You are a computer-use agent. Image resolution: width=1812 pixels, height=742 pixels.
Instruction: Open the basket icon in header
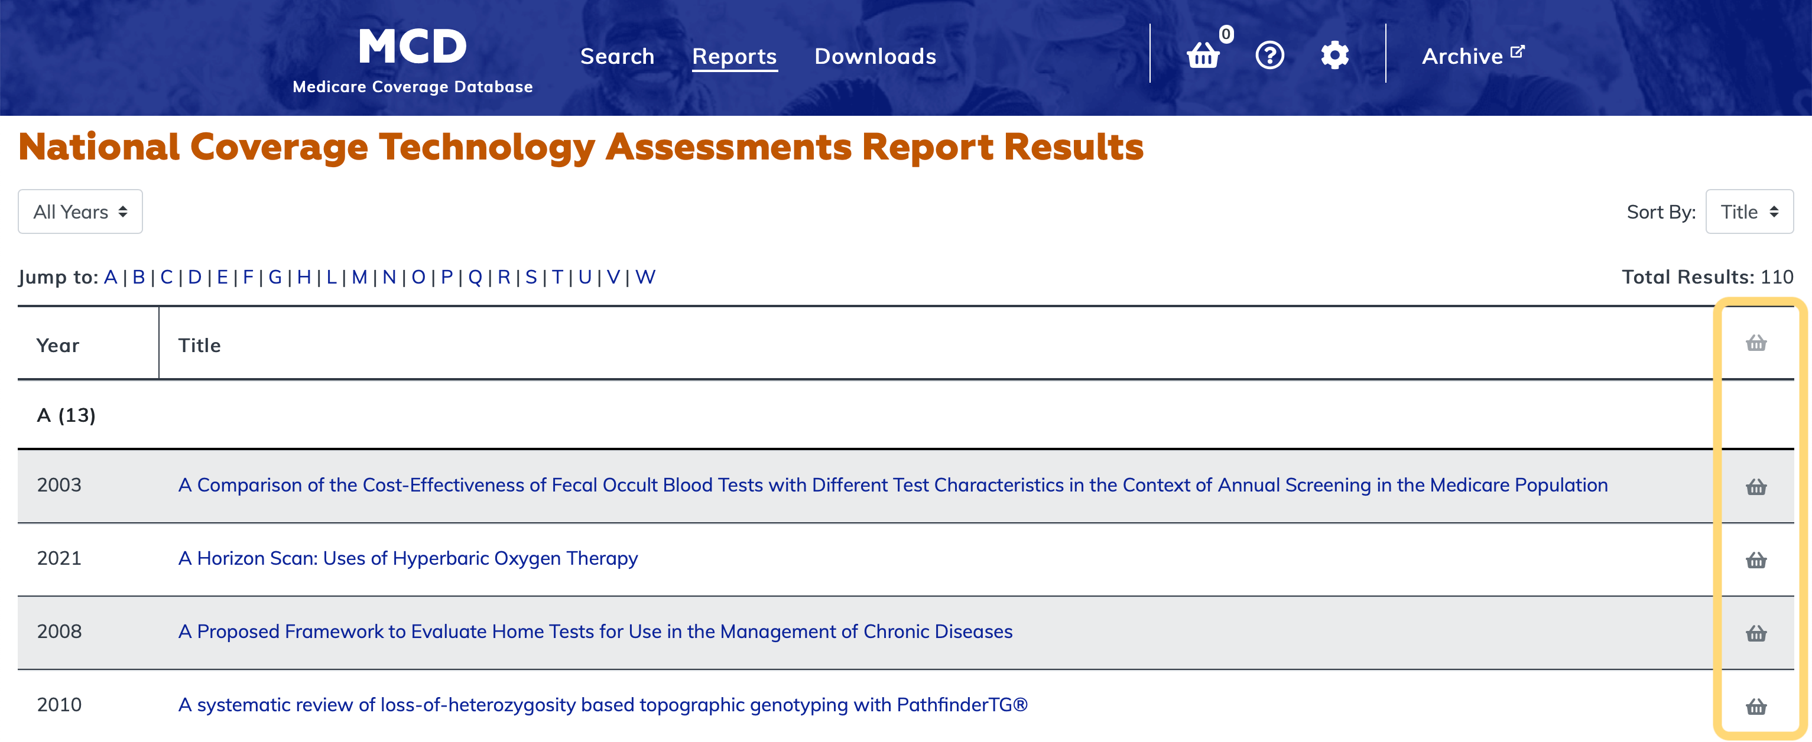coord(1203,55)
